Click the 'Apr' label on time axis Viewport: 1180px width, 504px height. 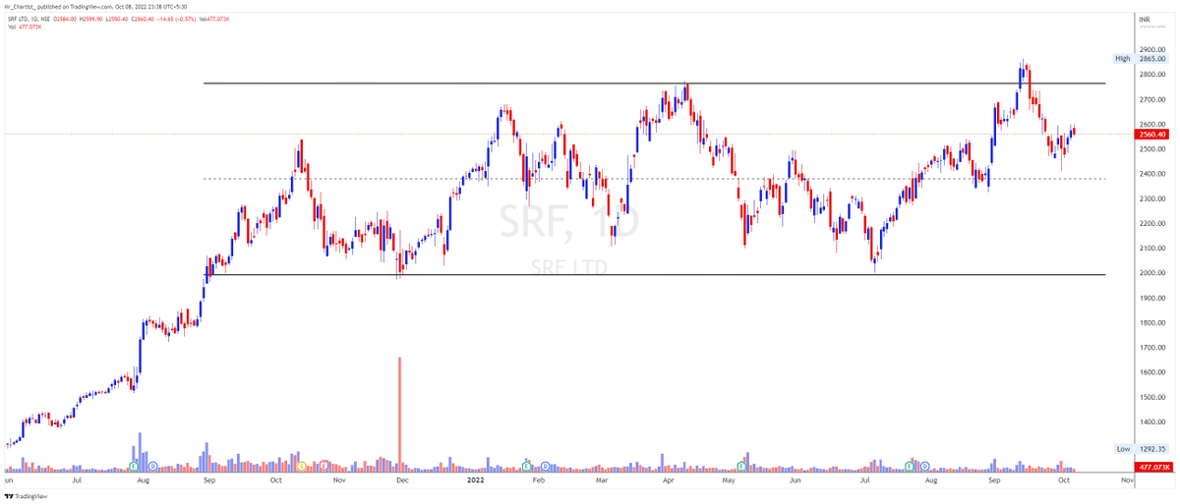click(669, 482)
